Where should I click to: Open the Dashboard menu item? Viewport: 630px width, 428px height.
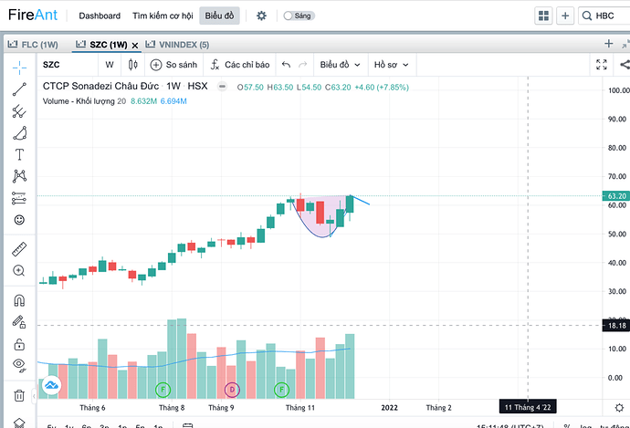click(x=100, y=16)
